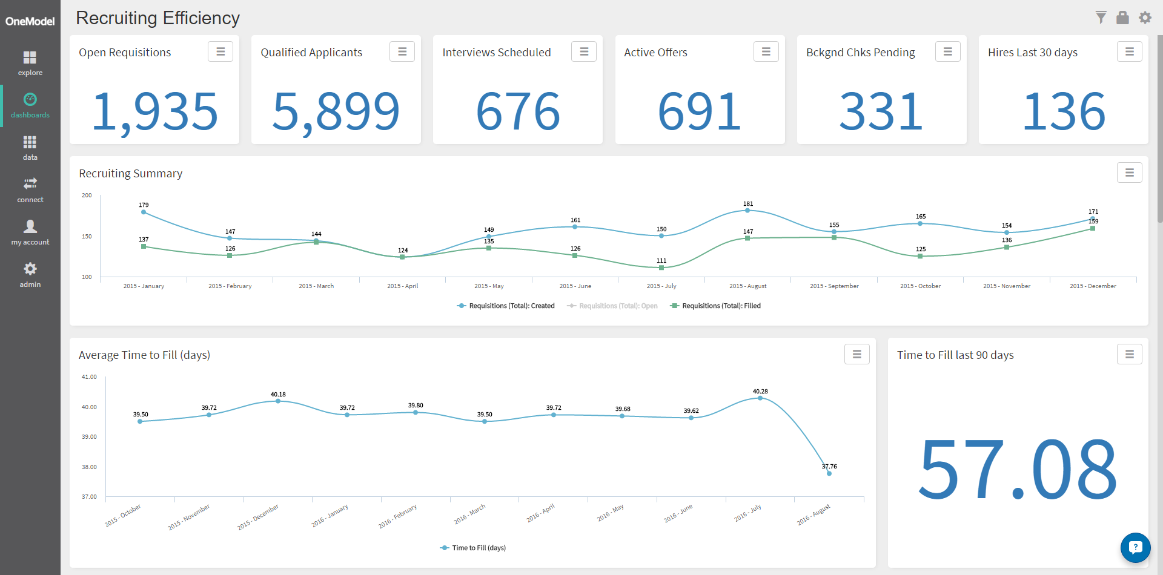Go to the explore section
Viewport: 1163px width, 575px height.
coord(30,64)
